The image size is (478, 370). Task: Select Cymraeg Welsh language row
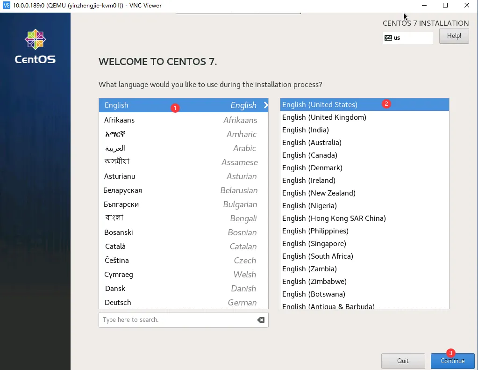(x=184, y=275)
